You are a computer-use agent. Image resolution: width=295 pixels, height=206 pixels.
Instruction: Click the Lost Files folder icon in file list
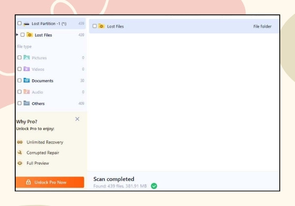click(101, 26)
